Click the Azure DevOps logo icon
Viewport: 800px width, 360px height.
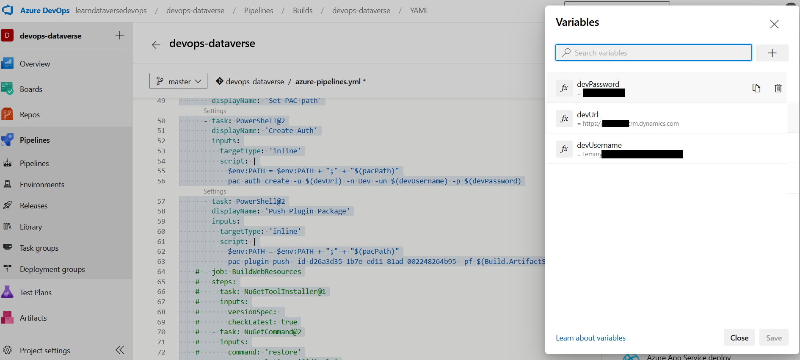(8, 10)
